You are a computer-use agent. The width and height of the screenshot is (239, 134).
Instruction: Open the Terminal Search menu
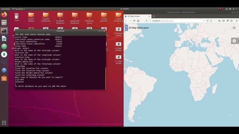click(x=33, y=34)
